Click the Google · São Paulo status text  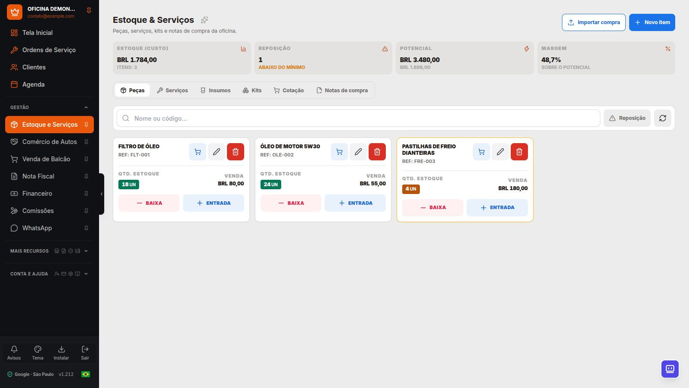(x=34, y=374)
